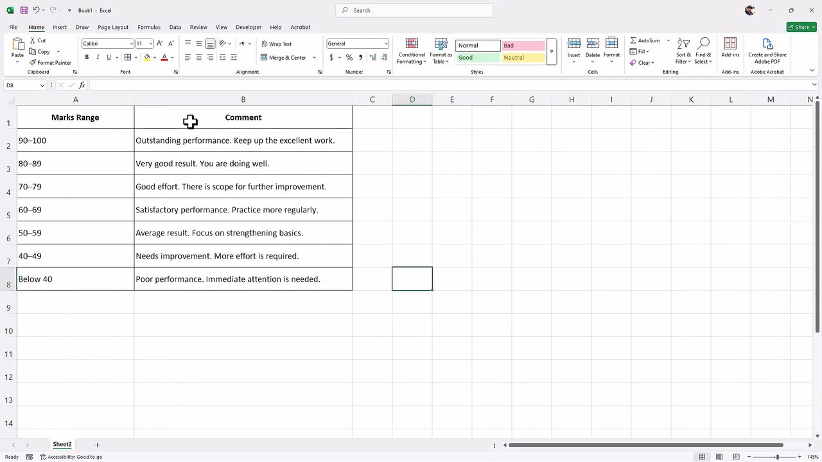Switch to Page Layout view in status bar
Screen dimensions: 822x462
click(720, 457)
